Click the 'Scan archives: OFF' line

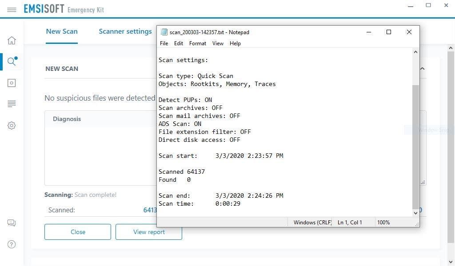(x=190, y=108)
